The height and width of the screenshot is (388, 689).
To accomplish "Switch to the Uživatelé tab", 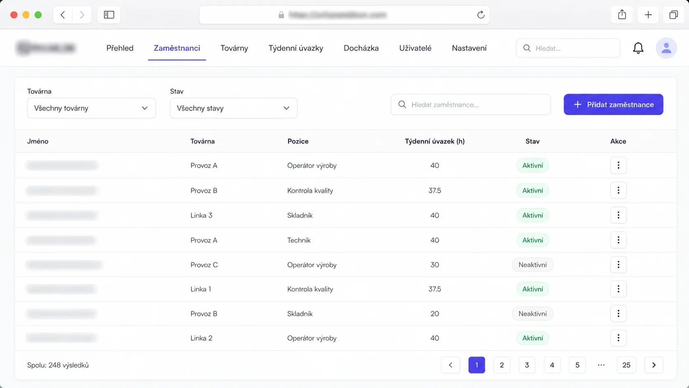I will tap(415, 48).
